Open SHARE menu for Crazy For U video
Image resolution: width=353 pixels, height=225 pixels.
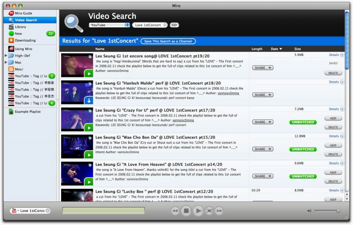263,122
